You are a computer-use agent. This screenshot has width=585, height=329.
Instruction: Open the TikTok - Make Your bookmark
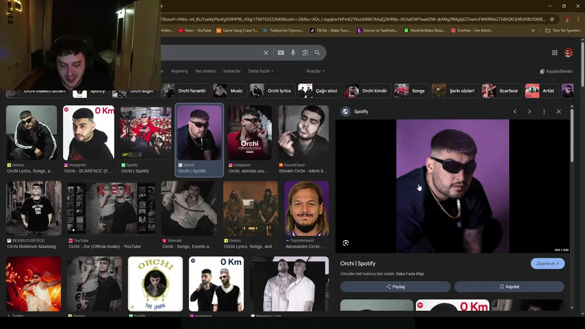(x=330, y=31)
